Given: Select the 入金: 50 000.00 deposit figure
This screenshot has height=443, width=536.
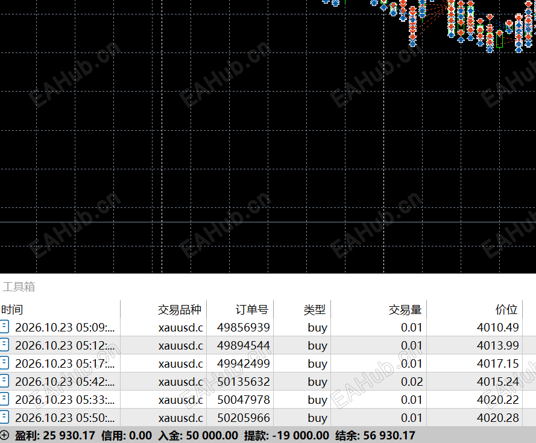Looking at the screenshot, I should [198, 436].
